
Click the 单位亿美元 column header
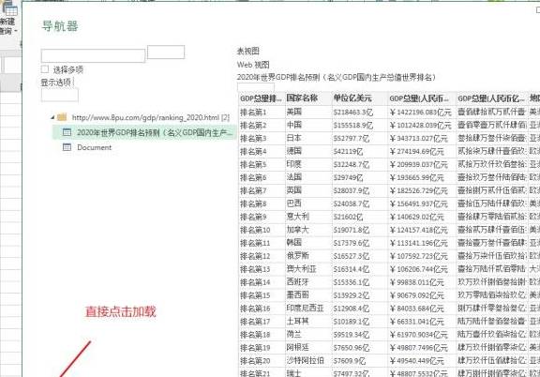click(360, 98)
